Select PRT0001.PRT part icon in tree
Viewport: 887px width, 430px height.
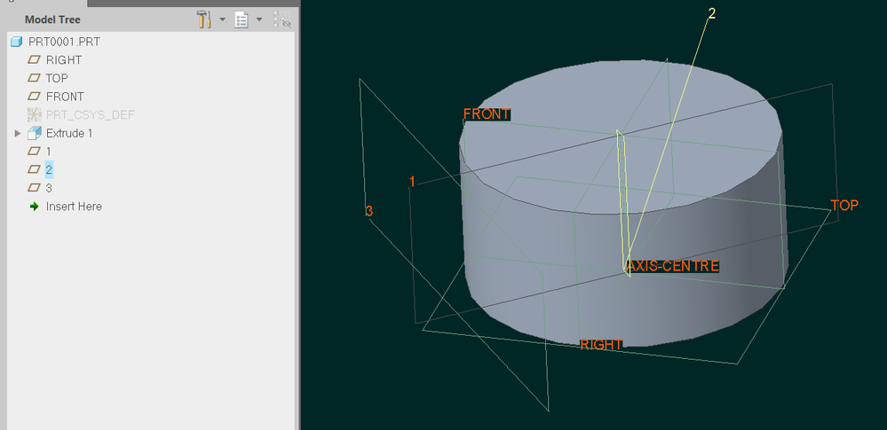tap(16, 42)
